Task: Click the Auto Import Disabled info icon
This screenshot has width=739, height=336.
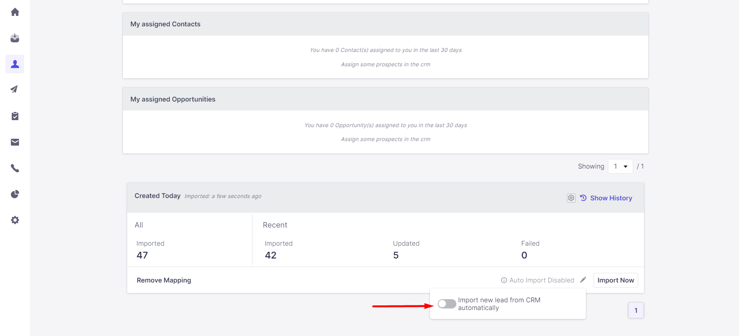Action: (504, 280)
